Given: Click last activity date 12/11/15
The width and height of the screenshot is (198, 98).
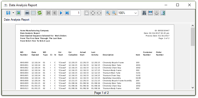Looking at the screenshot, I should [96, 68].
